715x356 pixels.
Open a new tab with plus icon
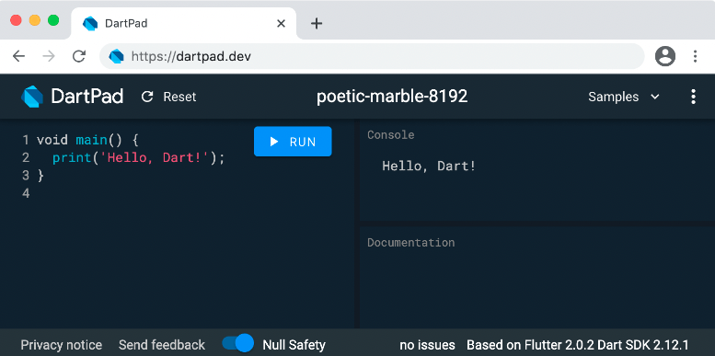pos(317,23)
